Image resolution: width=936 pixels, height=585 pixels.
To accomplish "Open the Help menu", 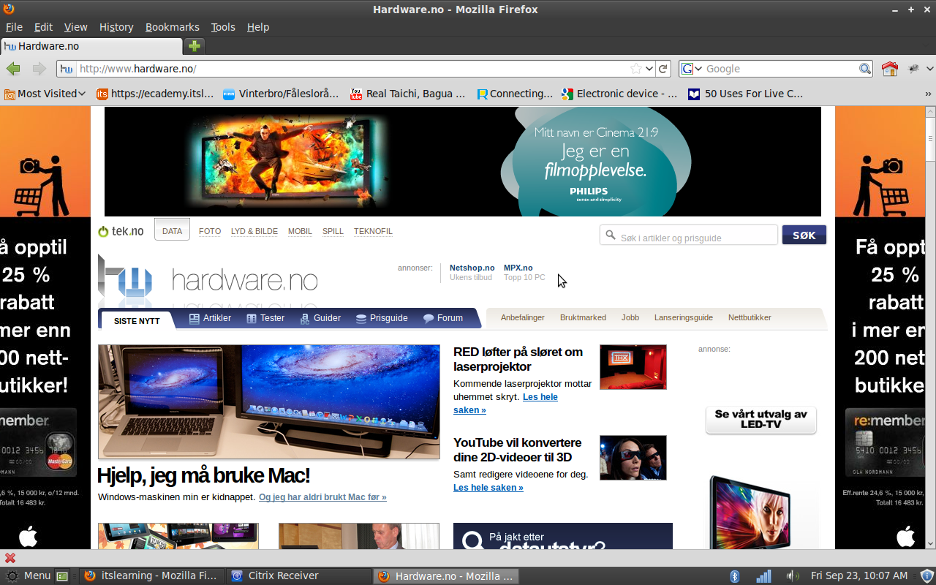I will click(x=258, y=27).
